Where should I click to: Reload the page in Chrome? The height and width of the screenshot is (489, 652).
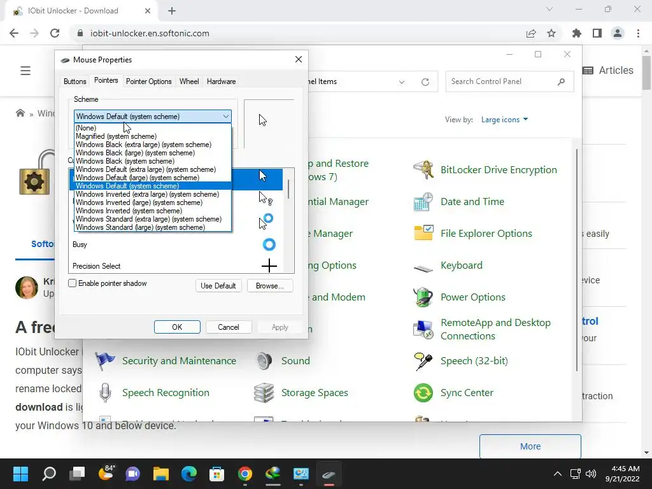(55, 33)
